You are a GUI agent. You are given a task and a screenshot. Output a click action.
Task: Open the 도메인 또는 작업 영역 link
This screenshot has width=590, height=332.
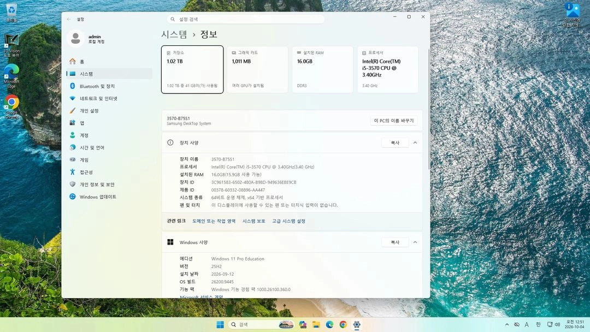pos(214,221)
